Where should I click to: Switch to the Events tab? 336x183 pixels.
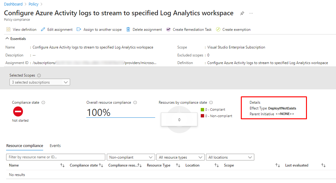55,146
